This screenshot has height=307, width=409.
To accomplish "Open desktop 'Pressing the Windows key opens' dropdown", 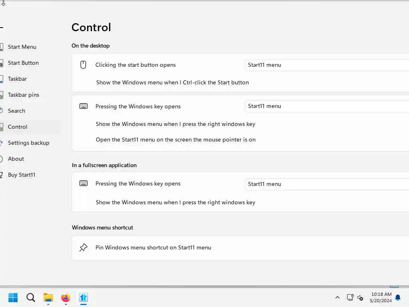I will tap(327, 106).
